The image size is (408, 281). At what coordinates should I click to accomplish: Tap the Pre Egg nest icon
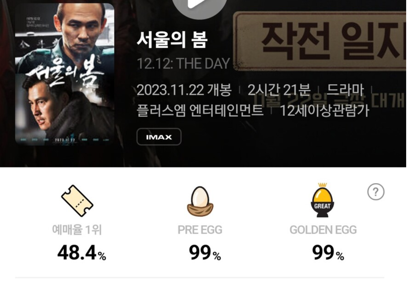pos(200,202)
